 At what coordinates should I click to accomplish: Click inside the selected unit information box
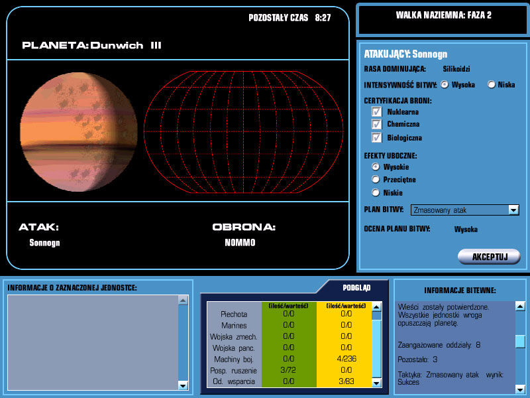93,342
